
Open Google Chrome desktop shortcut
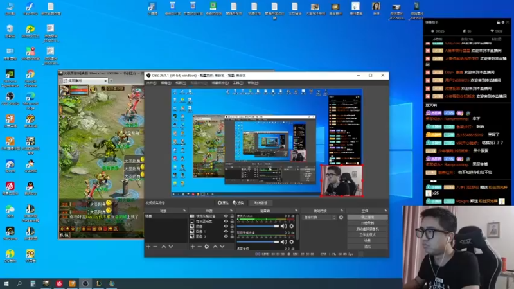click(x=30, y=78)
